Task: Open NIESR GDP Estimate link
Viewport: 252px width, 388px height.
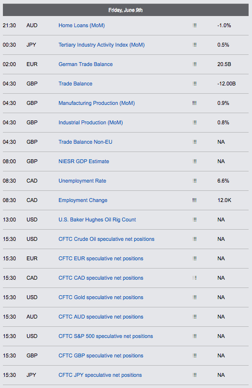Action: point(84,161)
